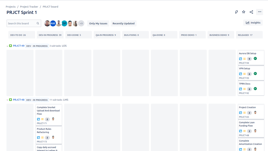The width and height of the screenshot is (268, 151).
Task: Filter by the first assignee avatar
Action: (47, 23)
